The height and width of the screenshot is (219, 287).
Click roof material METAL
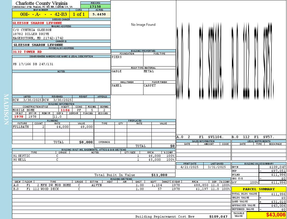click(x=149, y=71)
